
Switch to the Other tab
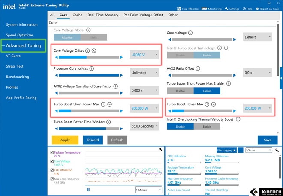(173, 15)
